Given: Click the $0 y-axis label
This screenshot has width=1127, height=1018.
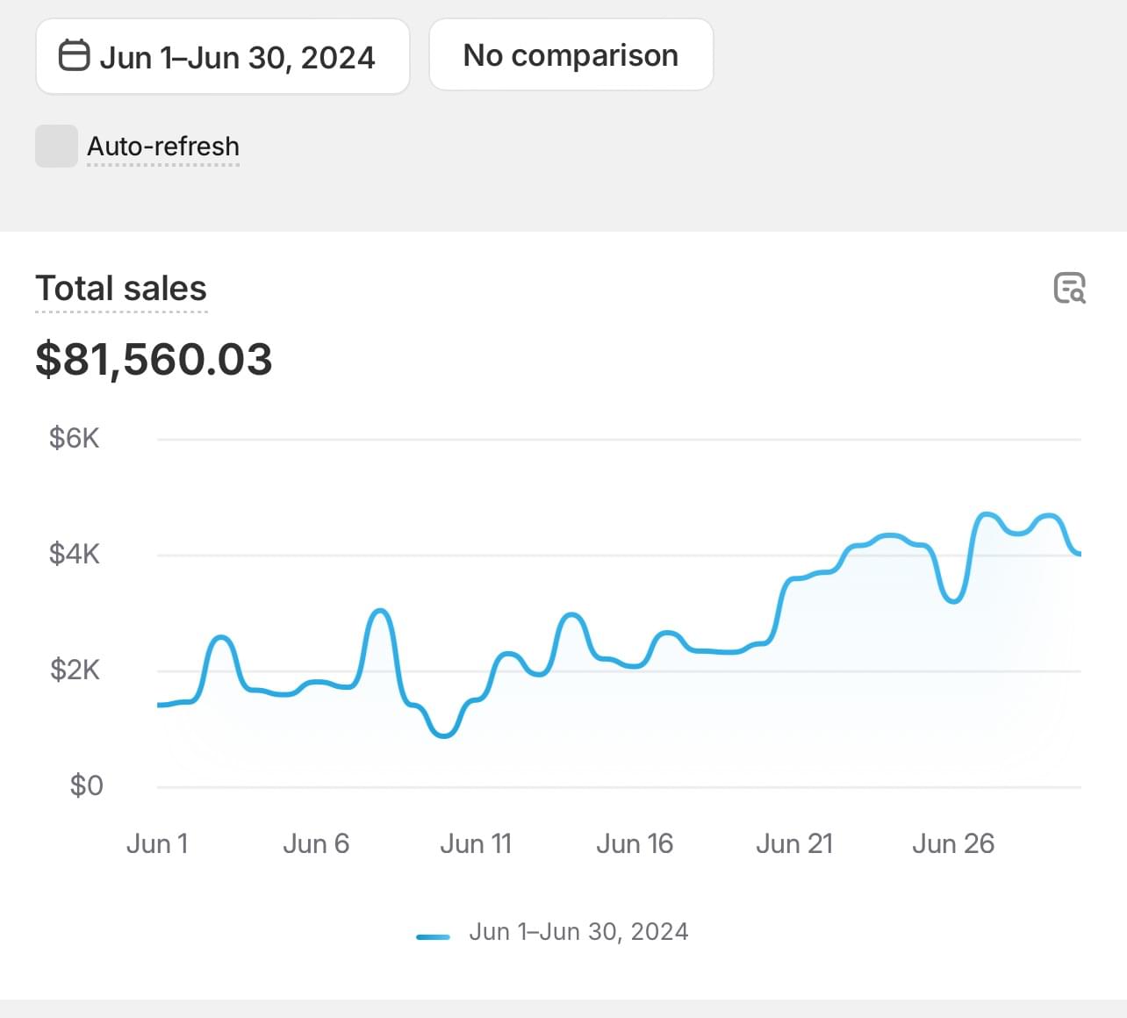Looking at the screenshot, I should 86,785.
